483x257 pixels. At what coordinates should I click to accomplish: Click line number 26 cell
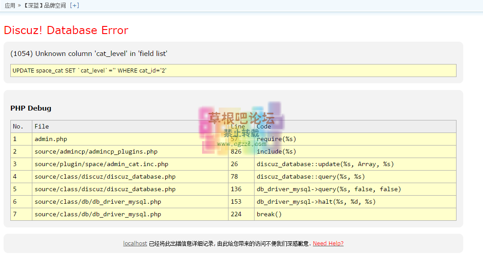241,164
